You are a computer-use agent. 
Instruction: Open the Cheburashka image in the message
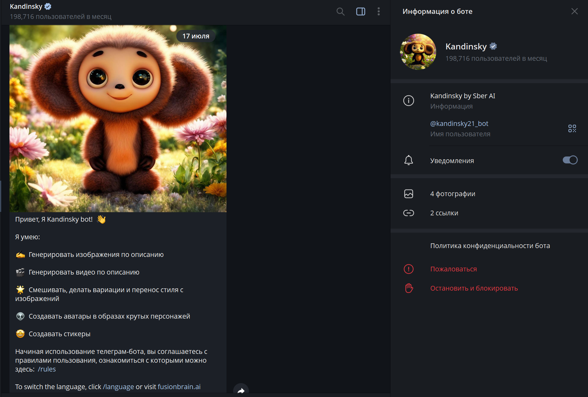pyautogui.click(x=118, y=119)
